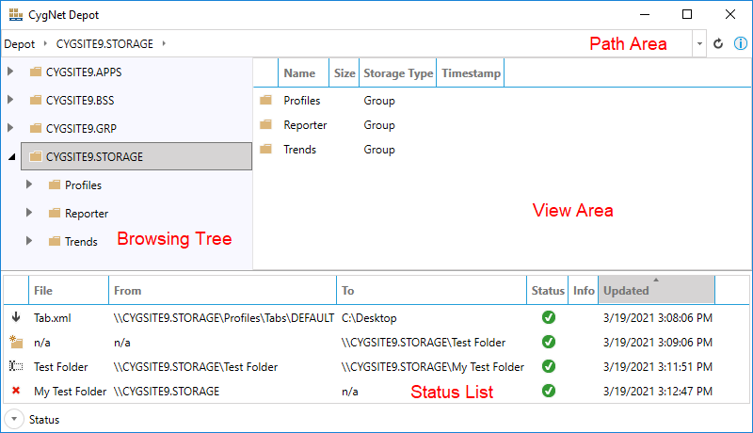Expand the CYGSITE9.BSS tree node
The width and height of the screenshot is (753, 433).
10,100
